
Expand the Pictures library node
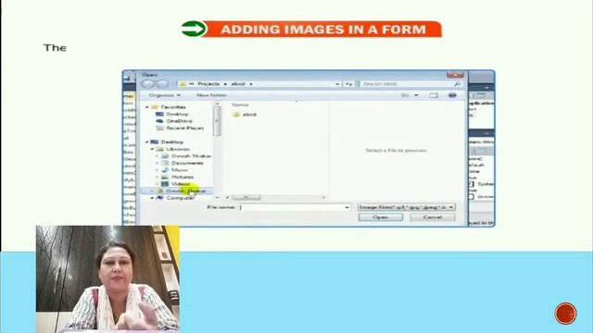(158, 177)
